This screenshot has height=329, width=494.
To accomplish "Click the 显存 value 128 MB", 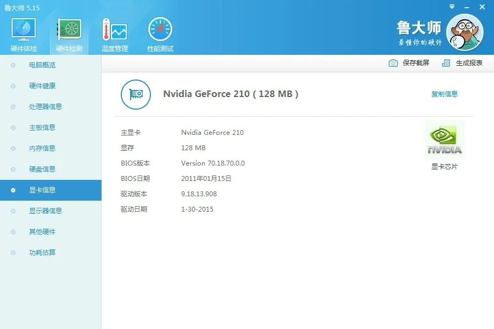I will pos(193,148).
